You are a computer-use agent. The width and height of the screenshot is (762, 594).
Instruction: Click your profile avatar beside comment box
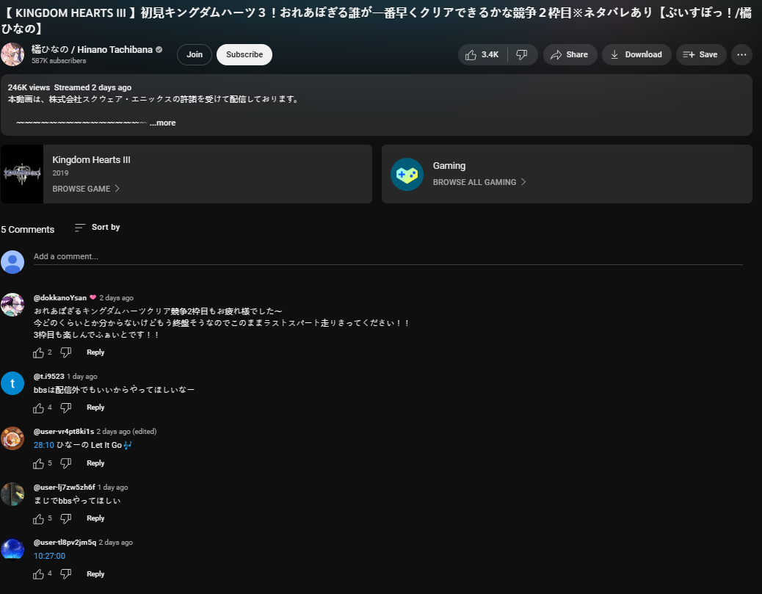click(x=12, y=262)
